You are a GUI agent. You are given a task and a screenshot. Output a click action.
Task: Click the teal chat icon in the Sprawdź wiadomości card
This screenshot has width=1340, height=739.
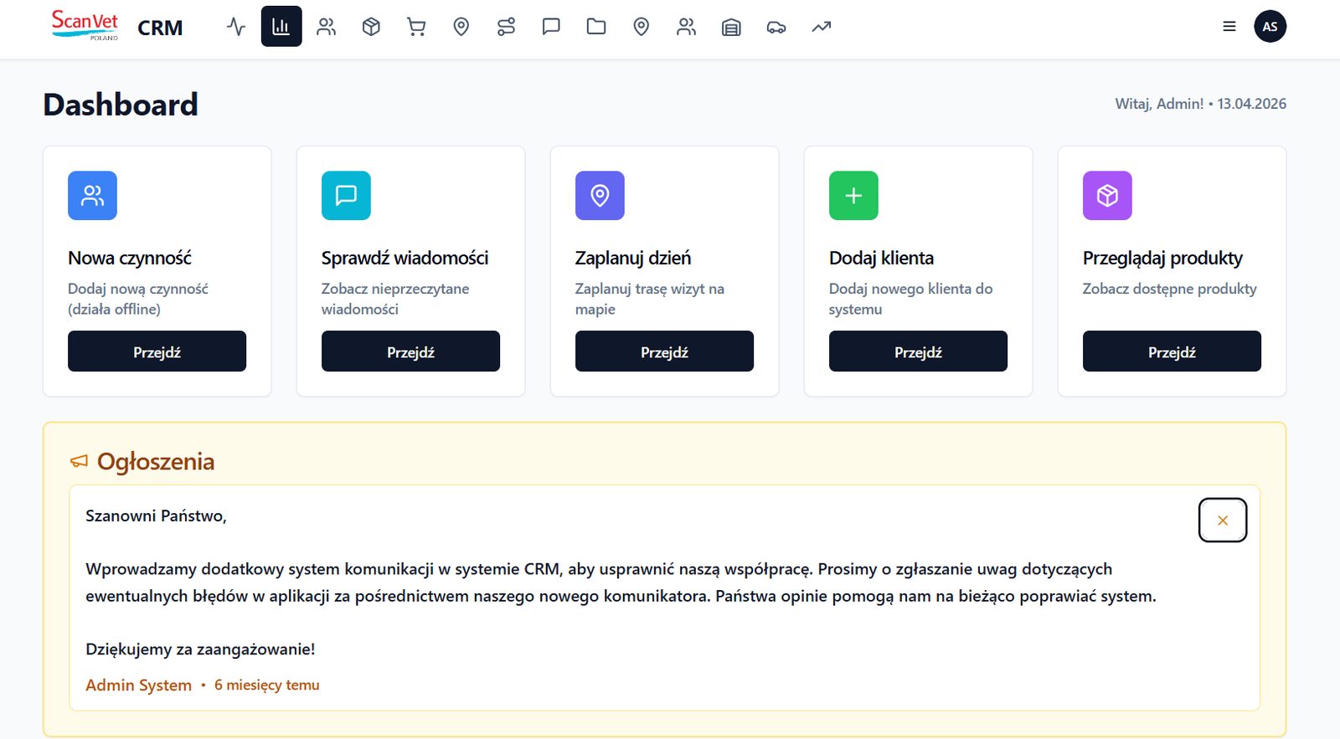(346, 196)
